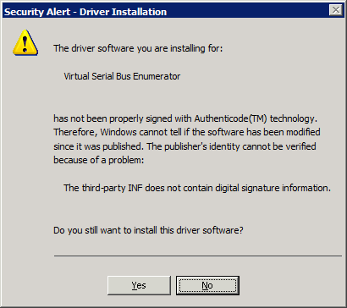The image size is (347, 308).
Task: Click the yellow warning triangle icon
Action: pyautogui.click(x=25, y=42)
